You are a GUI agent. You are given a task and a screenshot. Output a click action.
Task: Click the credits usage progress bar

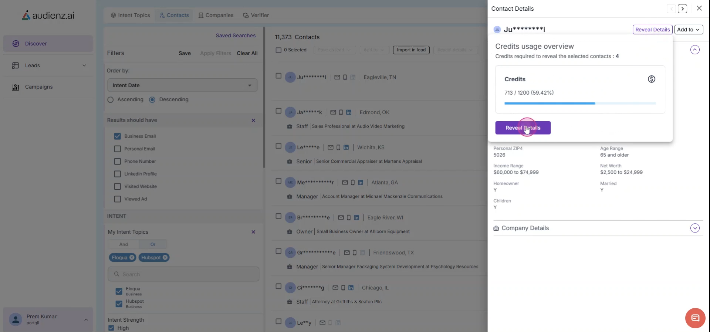pyautogui.click(x=580, y=104)
